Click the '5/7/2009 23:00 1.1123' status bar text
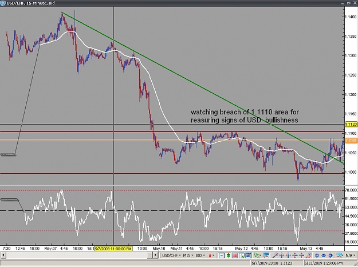This screenshot has width=358, height=268. pos(272,263)
